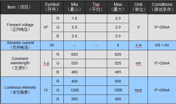This screenshot has width=176, height=104.
Task: Click the μA unit cell
Action: (138, 45)
